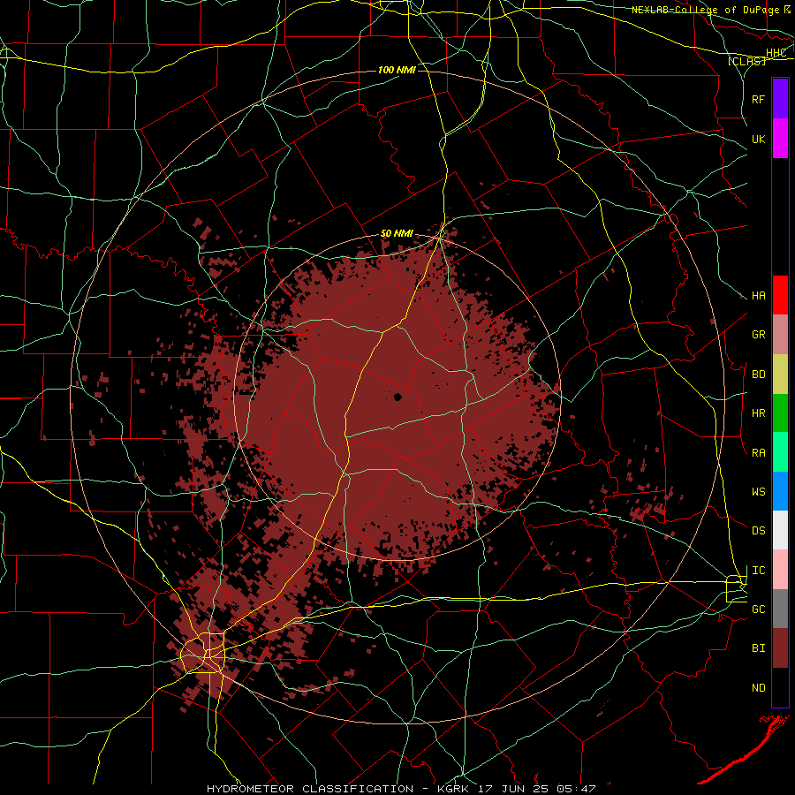Click the UK magenta legend swatch

(x=780, y=138)
